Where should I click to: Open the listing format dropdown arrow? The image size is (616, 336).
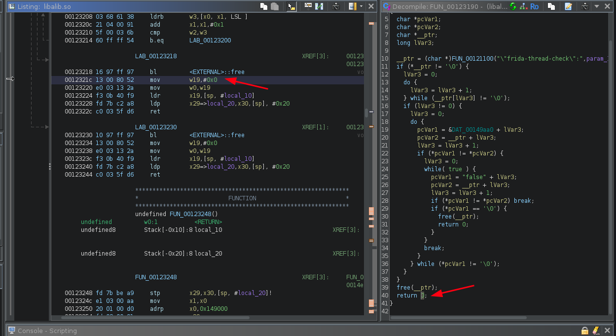[362, 6]
